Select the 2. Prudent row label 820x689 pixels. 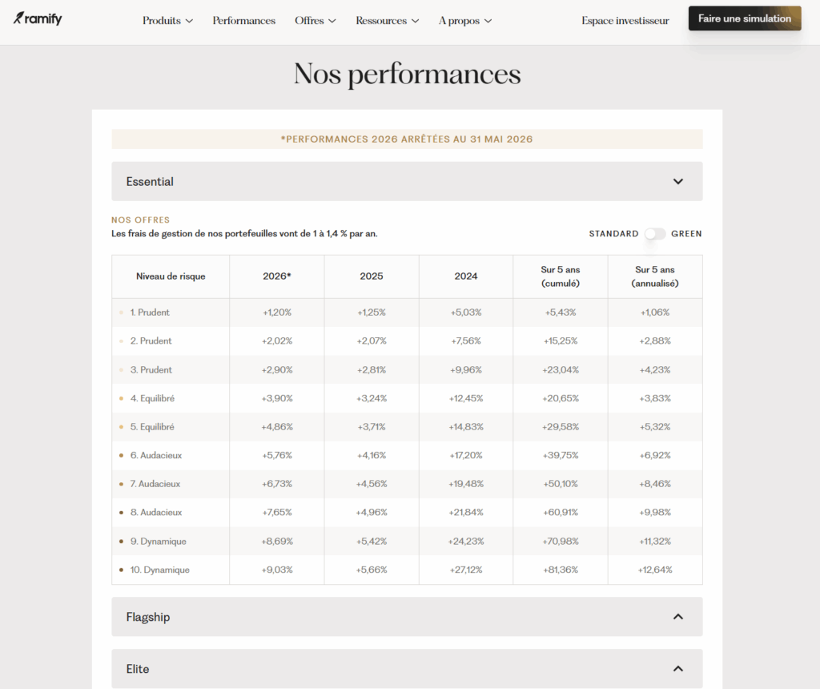tap(151, 341)
